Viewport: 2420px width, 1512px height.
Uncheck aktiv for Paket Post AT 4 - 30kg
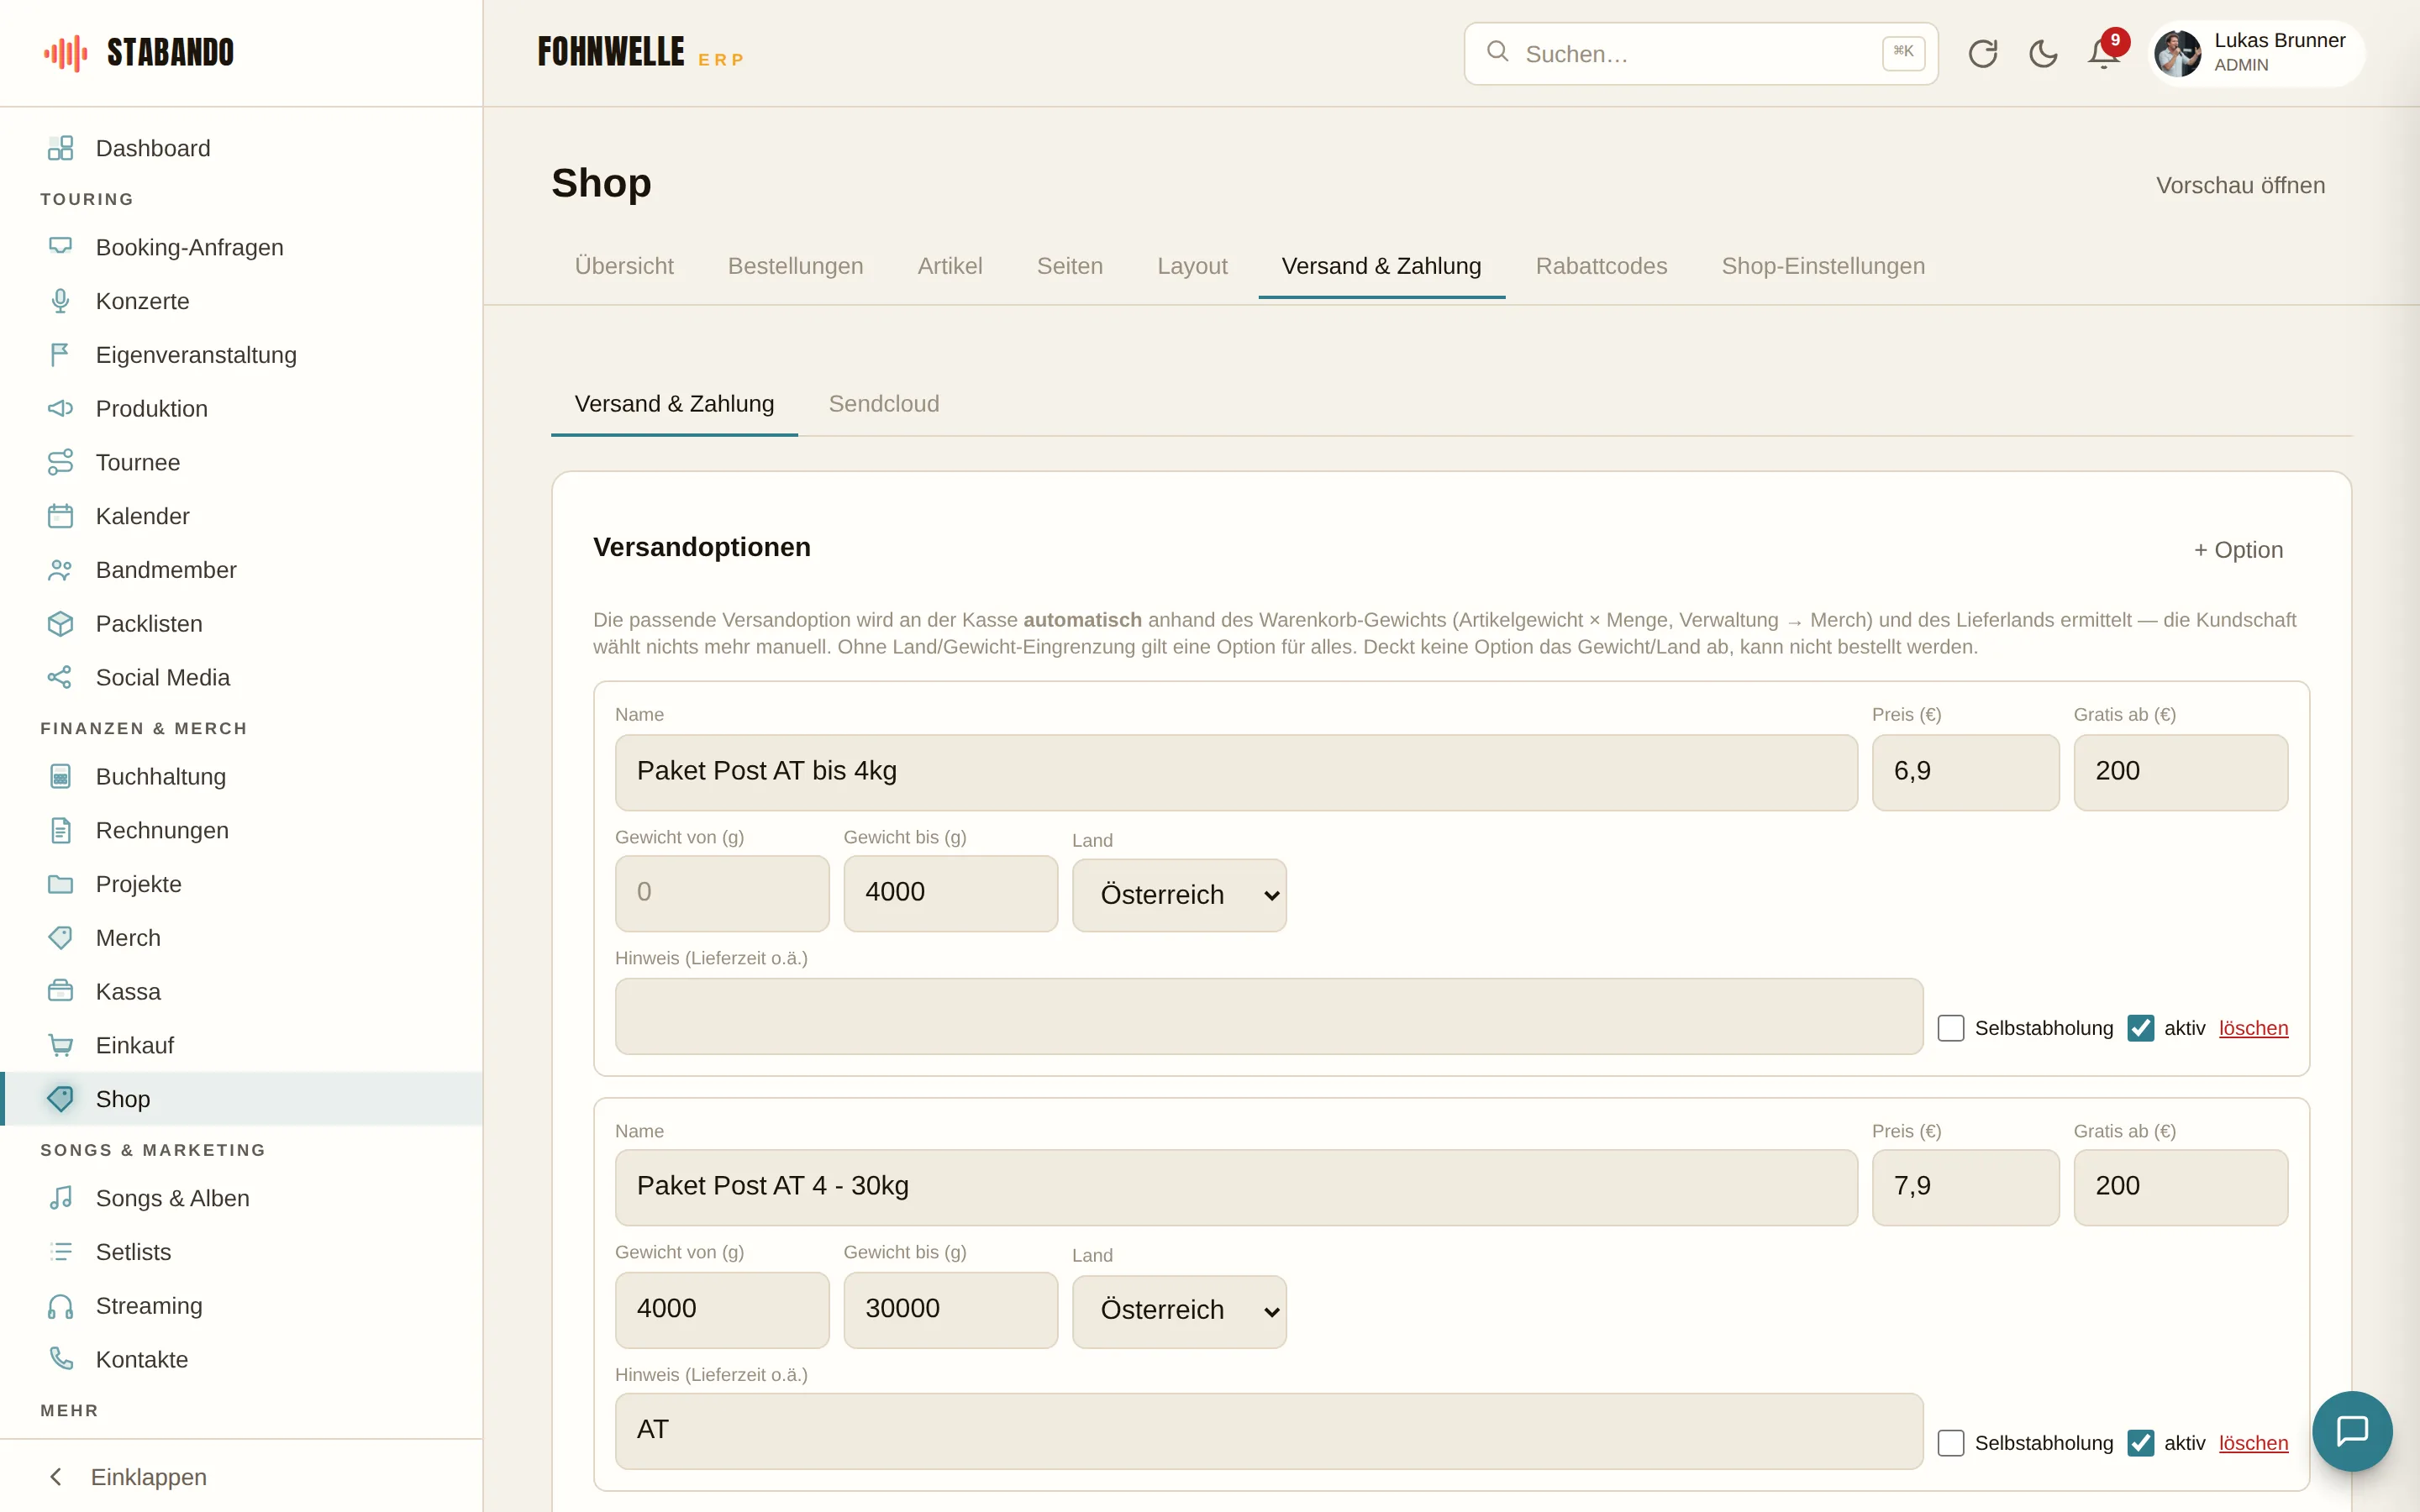pyautogui.click(x=2140, y=1443)
